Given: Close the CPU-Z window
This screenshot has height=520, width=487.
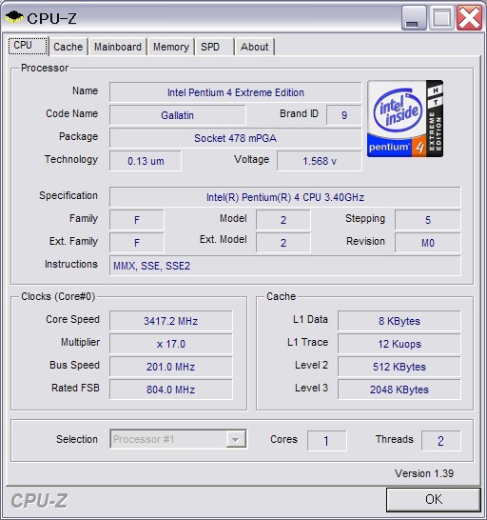Looking at the screenshot, I should point(469,18).
